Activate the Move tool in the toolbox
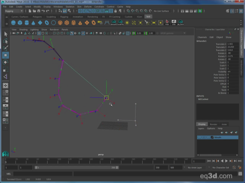The image size is (245, 183). (6, 55)
